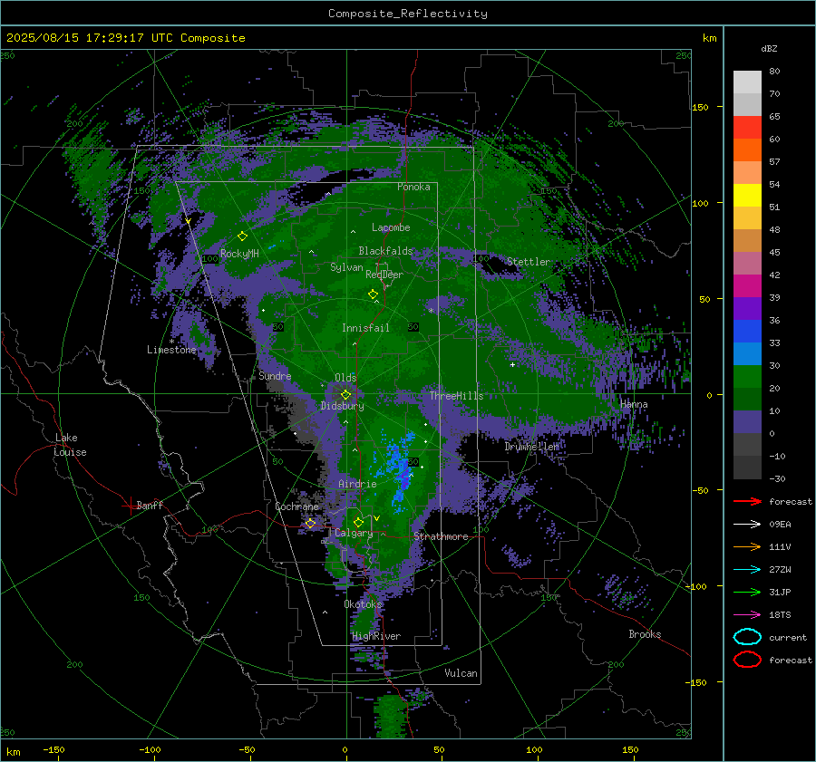Click the HighRiver town label
The height and width of the screenshot is (762, 816).
(376, 636)
